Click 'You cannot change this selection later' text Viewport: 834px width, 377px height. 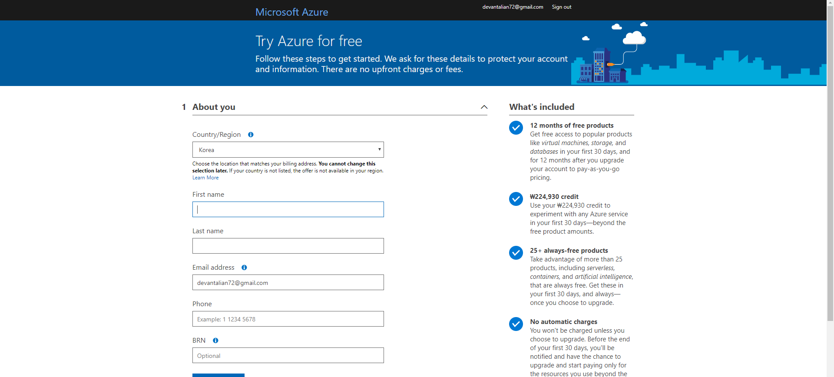coord(284,167)
